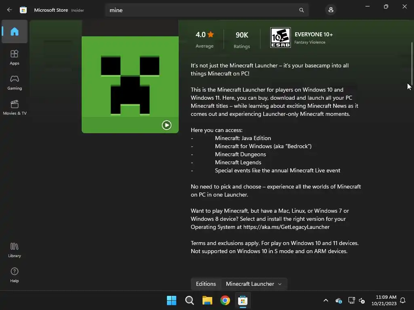Click the 'Insider' label in title bar
Screen dimensions: 414x310
pyautogui.click(x=78, y=10)
